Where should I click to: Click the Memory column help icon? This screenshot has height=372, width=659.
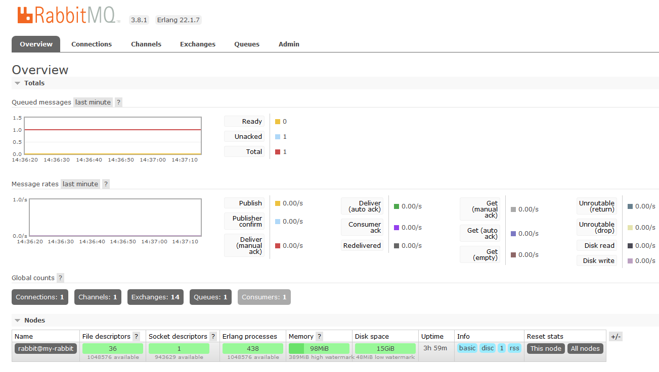(319, 336)
